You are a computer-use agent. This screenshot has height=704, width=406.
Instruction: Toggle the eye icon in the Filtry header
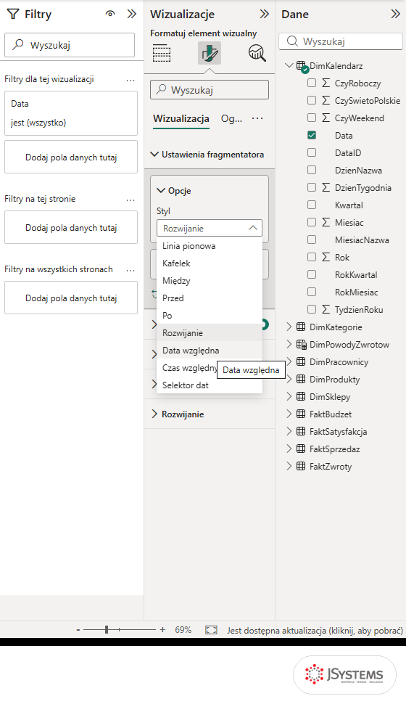point(110,14)
